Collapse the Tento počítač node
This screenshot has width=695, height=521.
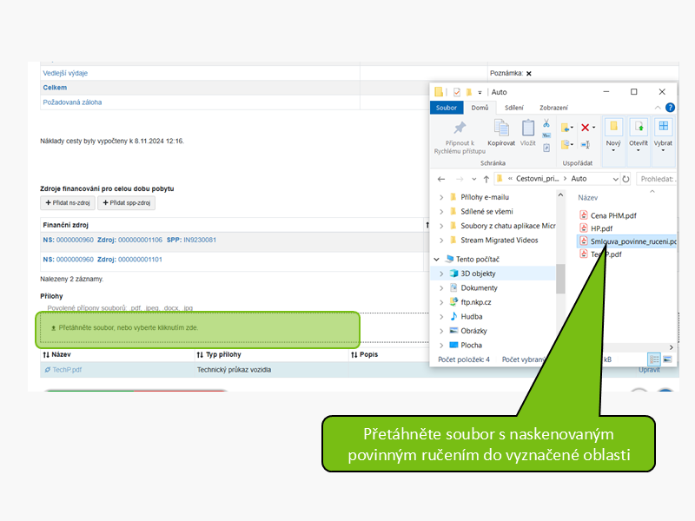click(437, 259)
